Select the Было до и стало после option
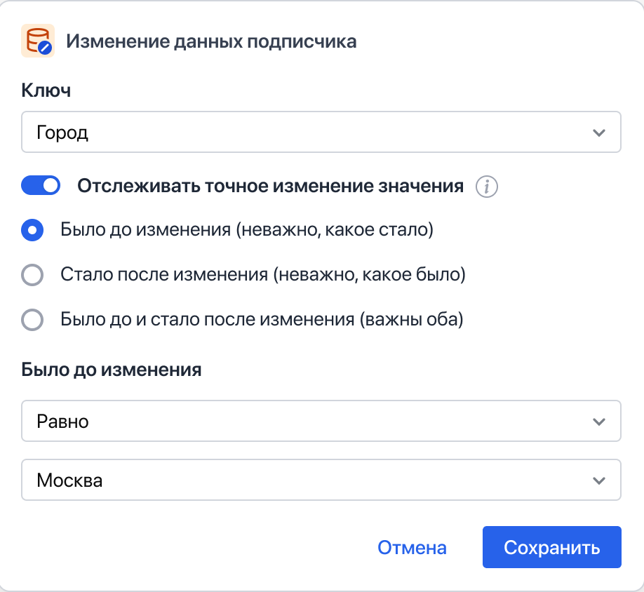 [x=32, y=319]
